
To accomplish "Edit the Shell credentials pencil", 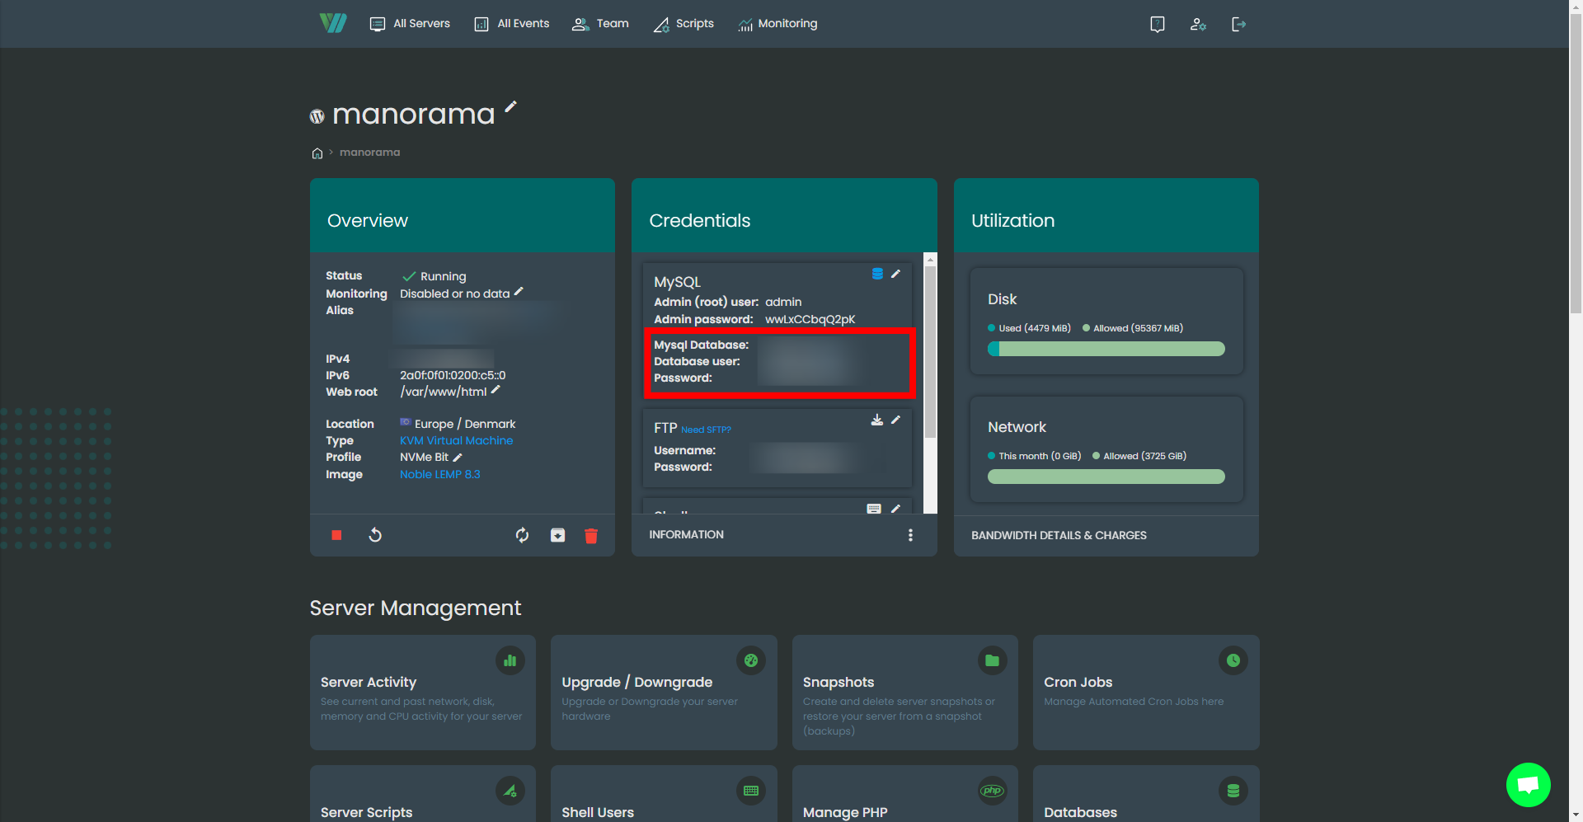I will tap(895, 509).
